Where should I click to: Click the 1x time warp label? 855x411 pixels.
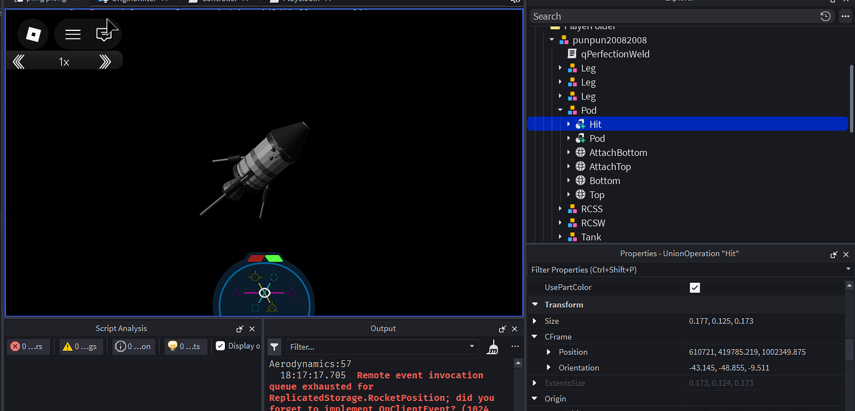64,62
